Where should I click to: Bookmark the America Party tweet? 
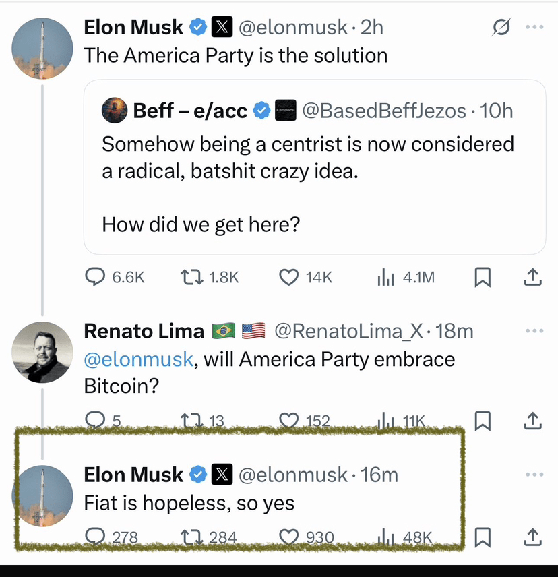(x=483, y=277)
